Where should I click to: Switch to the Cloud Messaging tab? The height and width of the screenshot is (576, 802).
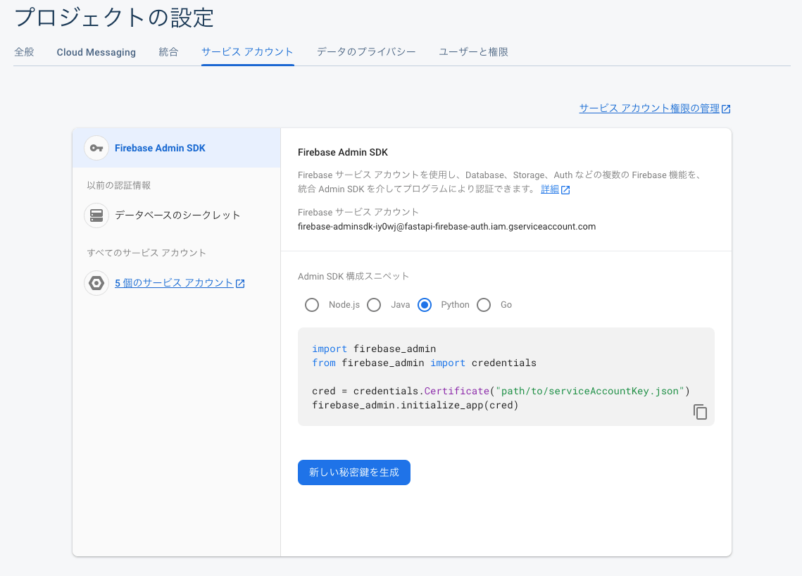(x=96, y=52)
